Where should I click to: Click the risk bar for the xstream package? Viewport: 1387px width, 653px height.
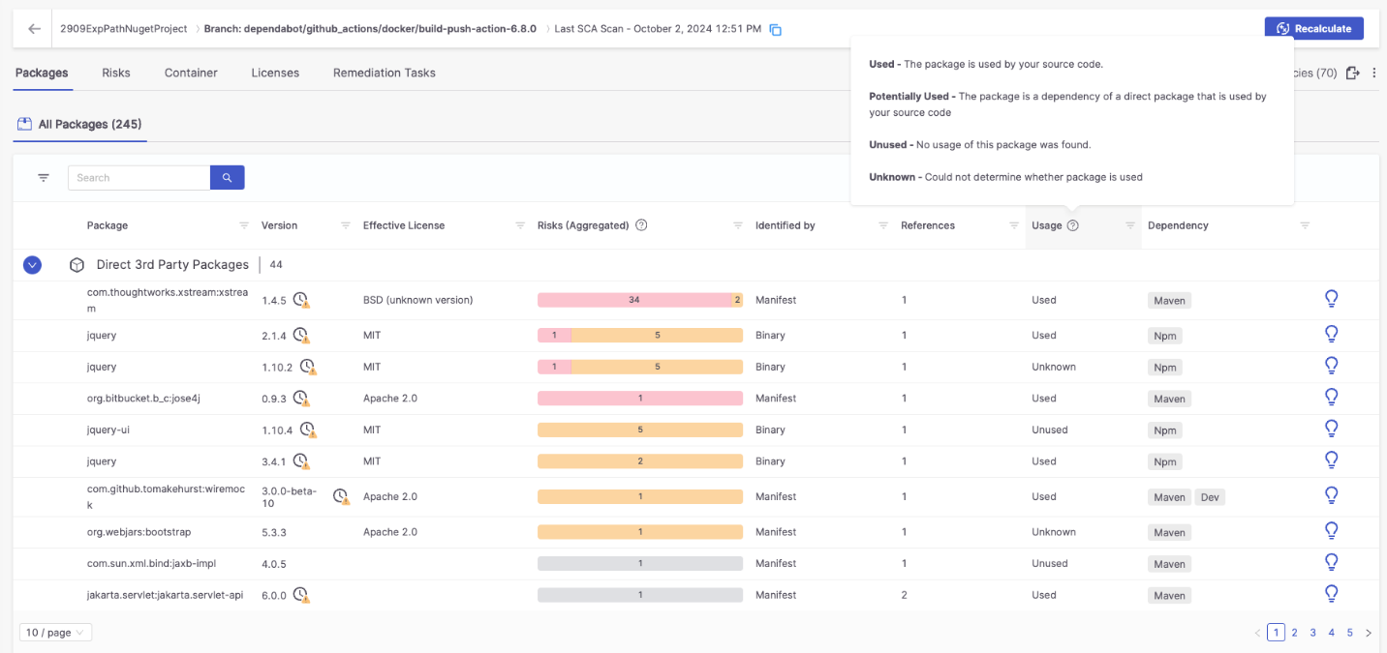coord(640,300)
